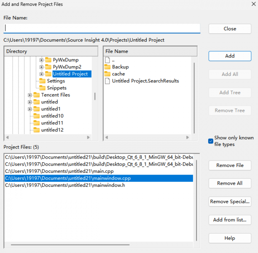Click the Tencent Files folder icon
Viewport: 258px width, 253px height.
point(36,95)
